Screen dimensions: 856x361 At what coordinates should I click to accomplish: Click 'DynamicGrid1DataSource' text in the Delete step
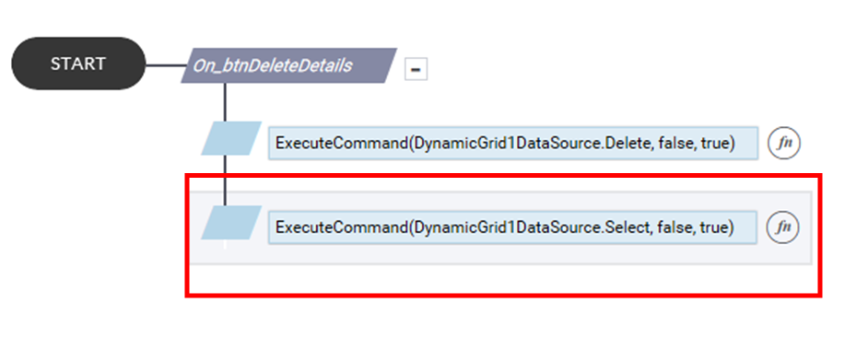click(x=506, y=144)
